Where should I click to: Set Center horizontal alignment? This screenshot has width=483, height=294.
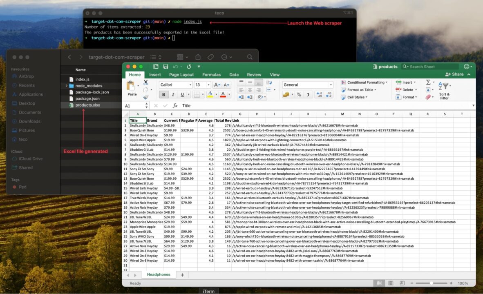250,89
